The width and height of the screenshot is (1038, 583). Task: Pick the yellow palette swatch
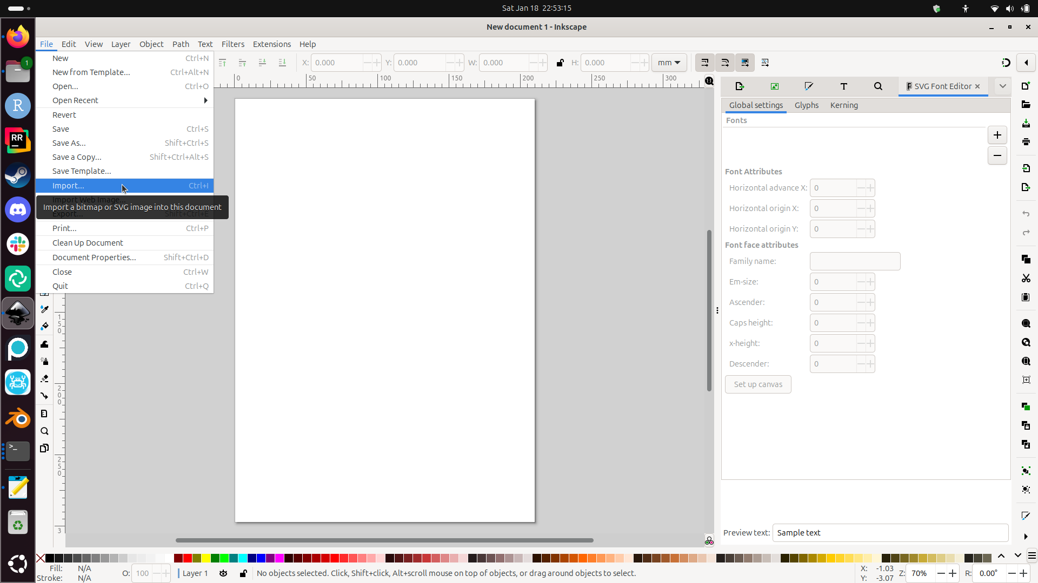206,558
